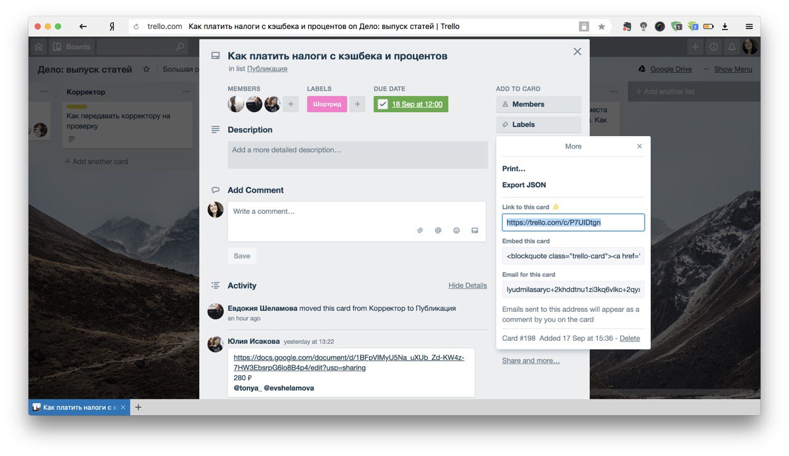Open the Google Docs link in Юлия's comment
This screenshot has width=789, height=456.
pos(349,362)
